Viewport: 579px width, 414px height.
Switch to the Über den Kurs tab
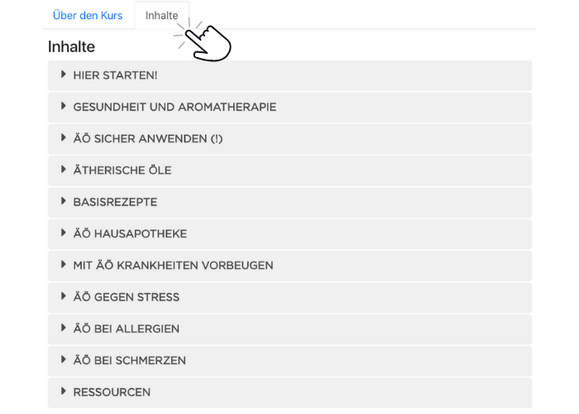point(87,16)
